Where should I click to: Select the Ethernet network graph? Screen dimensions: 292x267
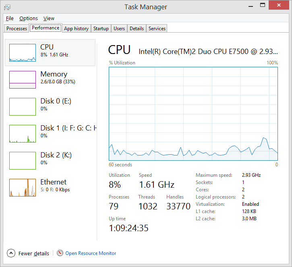23,188
